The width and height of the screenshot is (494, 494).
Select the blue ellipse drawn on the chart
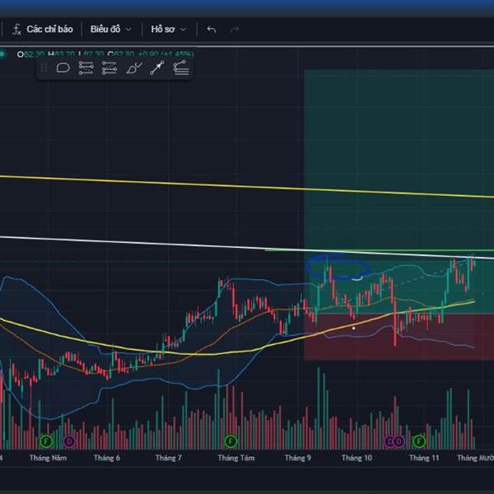pyautogui.click(x=337, y=267)
